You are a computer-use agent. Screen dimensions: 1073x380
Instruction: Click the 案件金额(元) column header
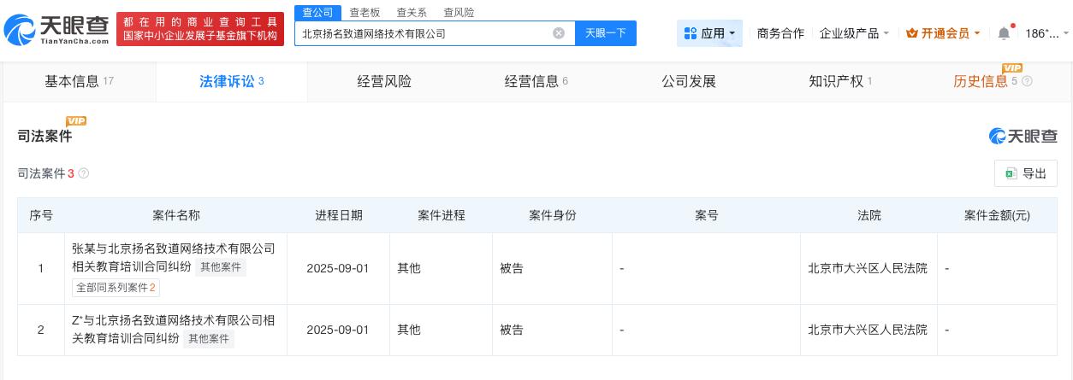tap(997, 215)
